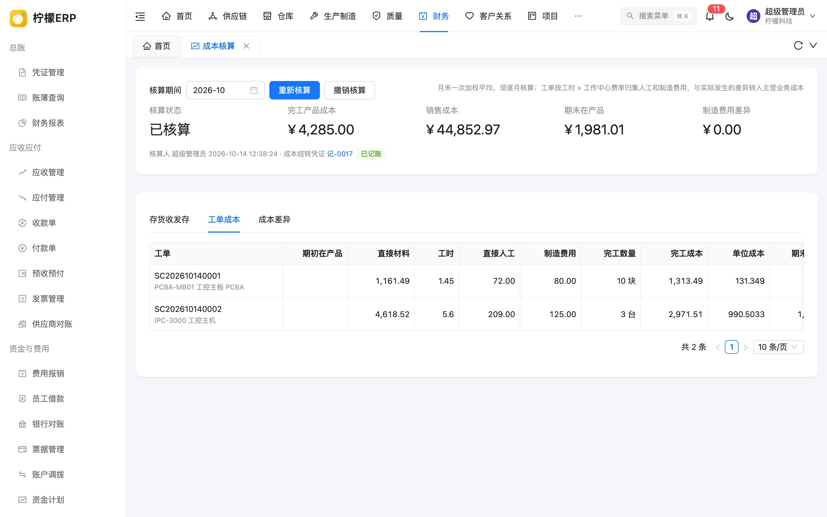Image resolution: width=827 pixels, height=517 pixels.
Task: Switch to 成本差异 tab
Action: tap(275, 219)
